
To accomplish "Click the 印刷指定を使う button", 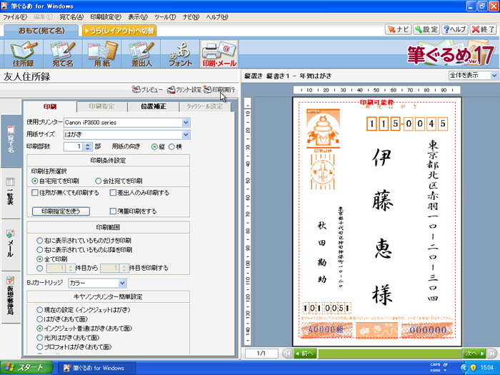I will [65, 211].
